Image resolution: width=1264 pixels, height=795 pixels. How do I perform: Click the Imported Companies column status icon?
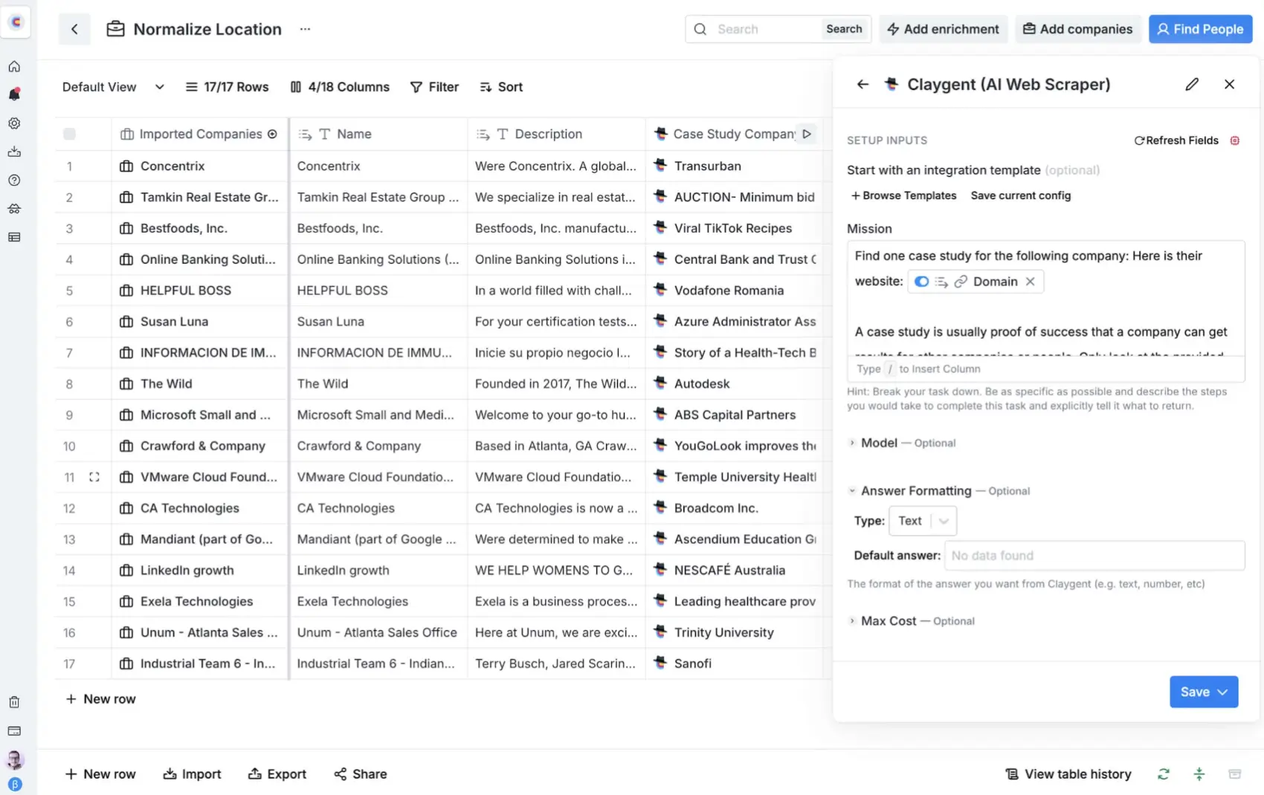point(272,134)
